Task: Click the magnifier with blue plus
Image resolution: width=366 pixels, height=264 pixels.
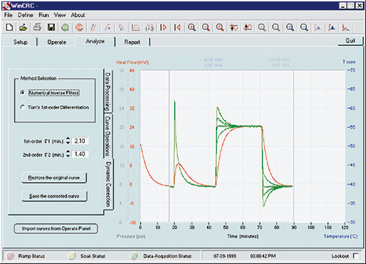Action: click(x=290, y=27)
